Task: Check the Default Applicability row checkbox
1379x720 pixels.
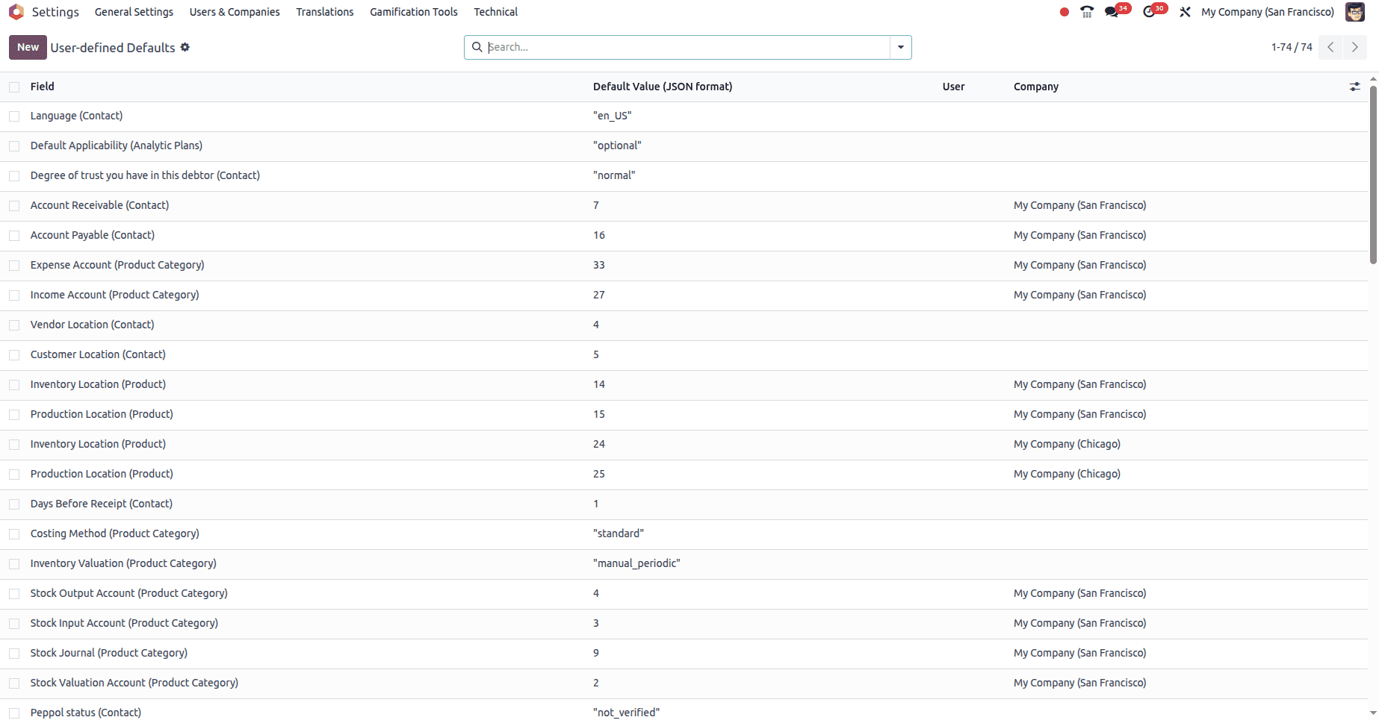Action: tap(14, 146)
